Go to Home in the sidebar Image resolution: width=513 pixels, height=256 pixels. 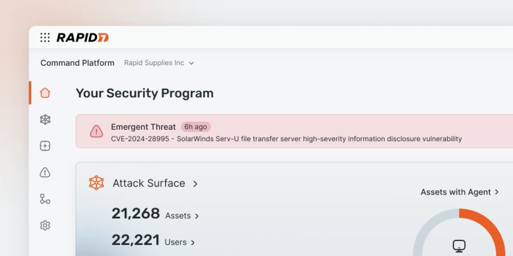[45, 93]
